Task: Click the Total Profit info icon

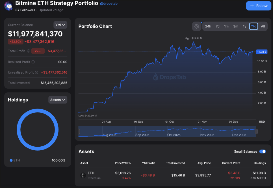Action: (x=28, y=51)
